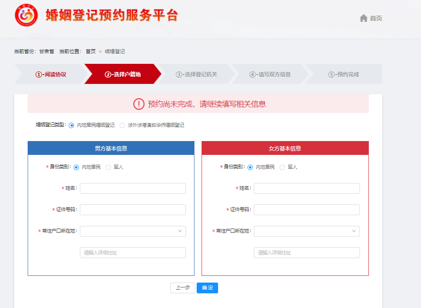421x308 pixels.
Task: Go to step ①-阅读协议
Action: (50, 75)
